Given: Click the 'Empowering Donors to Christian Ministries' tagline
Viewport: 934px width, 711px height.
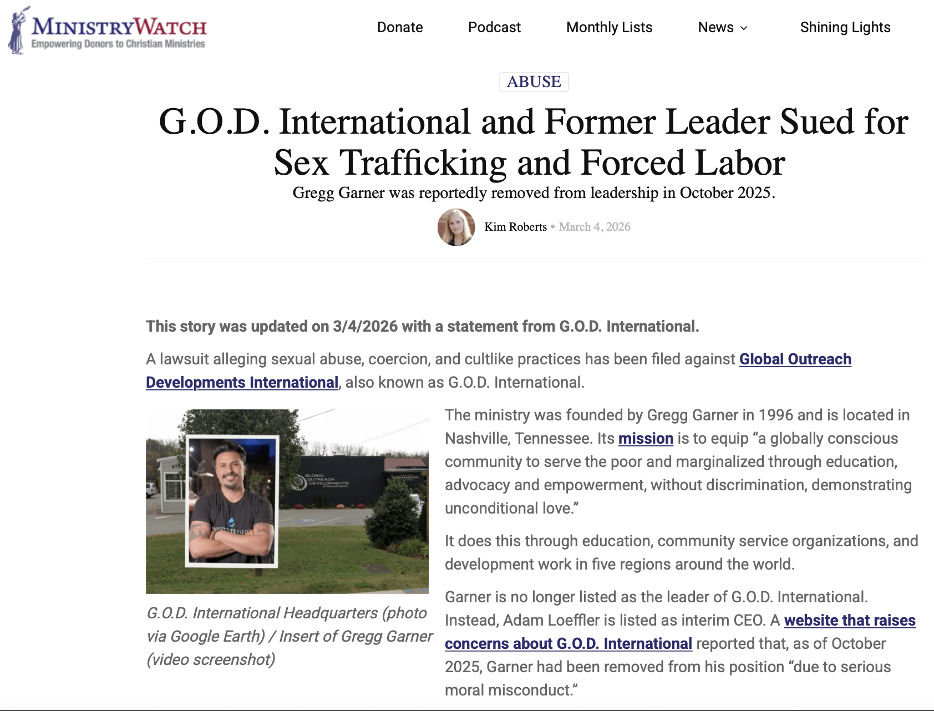Looking at the screenshot, I should [x=118, y=44].
